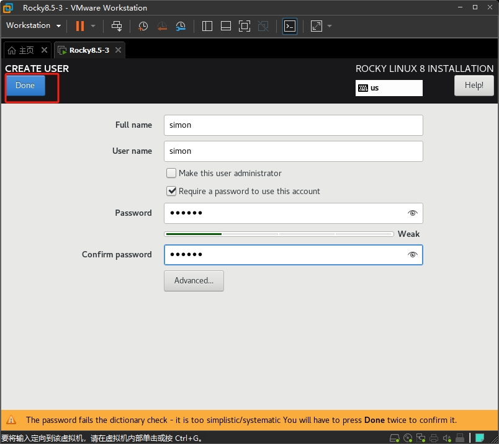499x444 pixels.
Task: Open the installer Help
Action: [x=474, y=85]
